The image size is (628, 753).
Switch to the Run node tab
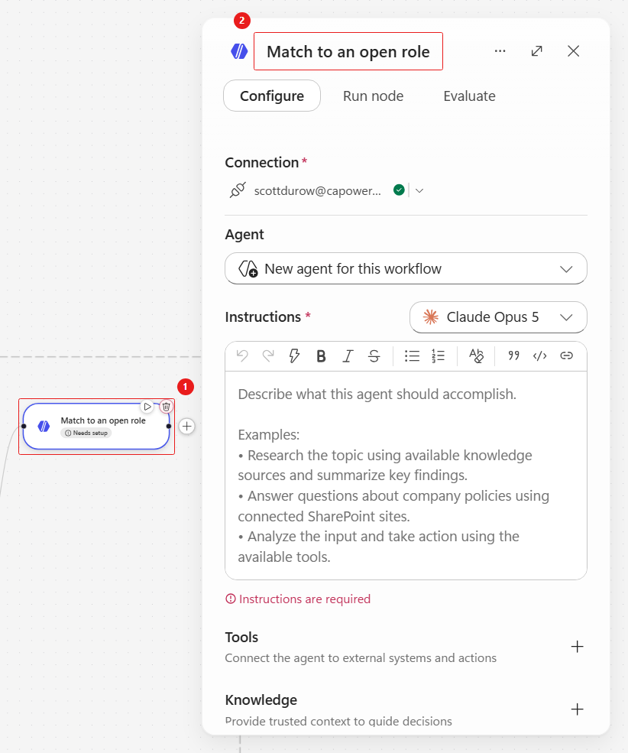click(x=374, y=96)
